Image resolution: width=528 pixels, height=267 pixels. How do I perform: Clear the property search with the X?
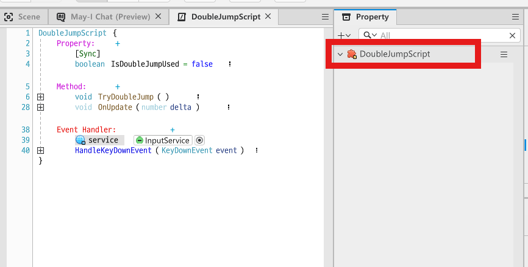pyautogui.click(x=512, y=35)
